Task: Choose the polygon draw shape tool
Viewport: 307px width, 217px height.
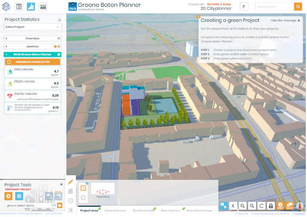Action: pos(83,198)
